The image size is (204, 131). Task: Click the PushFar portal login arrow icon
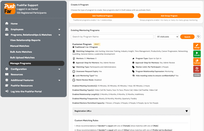[x=7, y=91]
